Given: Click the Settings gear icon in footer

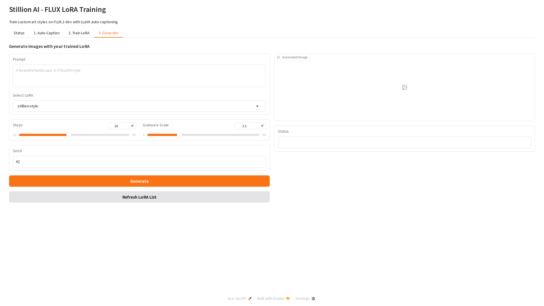Looking at the screenshot, I should tap(313, 299).
